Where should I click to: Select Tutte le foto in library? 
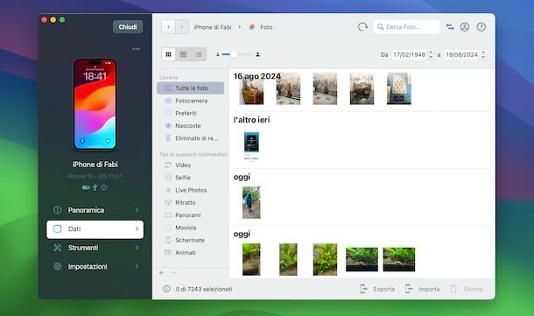[x=190, y=88]
